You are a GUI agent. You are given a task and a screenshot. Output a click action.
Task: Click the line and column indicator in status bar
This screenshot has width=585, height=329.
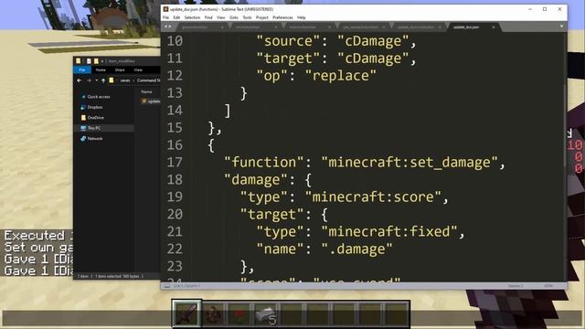coord(186,286)
